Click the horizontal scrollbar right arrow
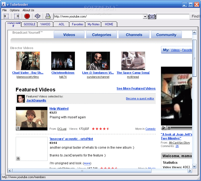201x181 pixels. point(190,171)
